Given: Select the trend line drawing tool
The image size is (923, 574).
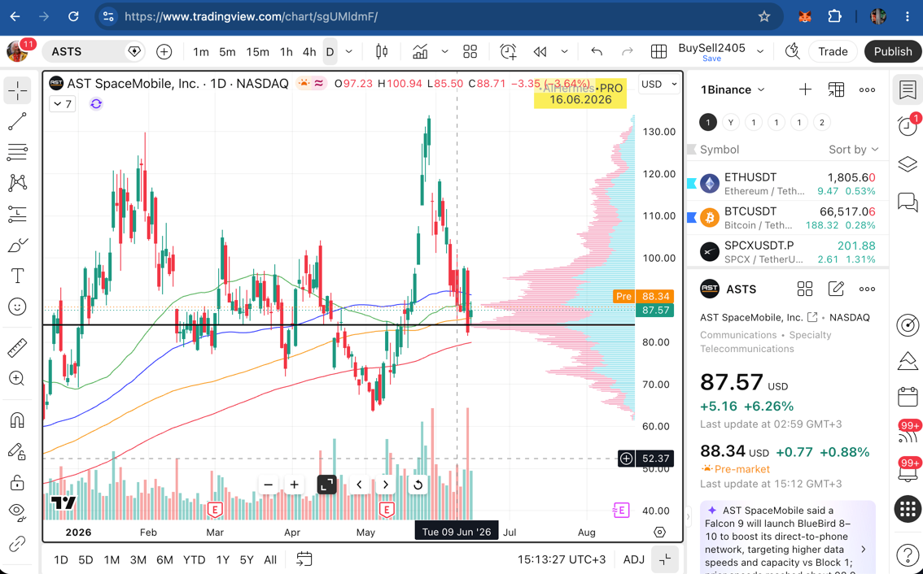Looking at the screenshot, I should pyautogui.click(x=17, y=122).
